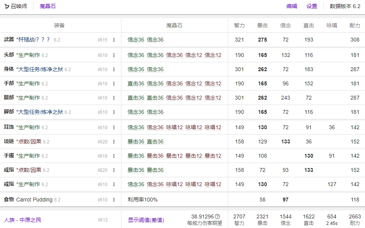This screenshot has width=365, height=228.
Task: Click the first 暴击36 materia on 手镯 row
Action: tap(136, 156)
